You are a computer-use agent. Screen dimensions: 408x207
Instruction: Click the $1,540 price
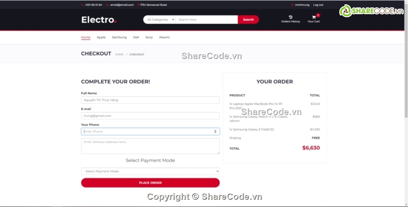[x=315, y=104]
